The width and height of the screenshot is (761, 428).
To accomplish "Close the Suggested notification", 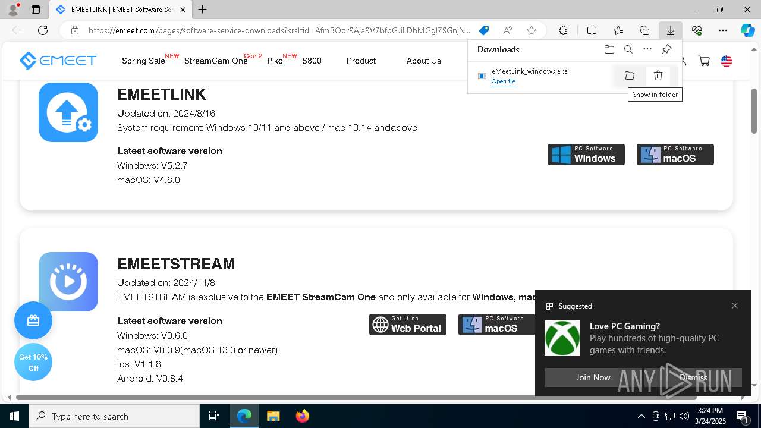I will pyautogui.click(x=735, y=306).
